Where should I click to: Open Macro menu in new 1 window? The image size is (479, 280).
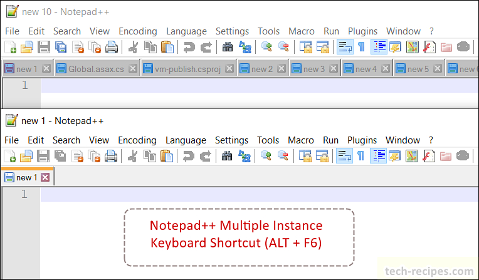[x=301, y=140]
